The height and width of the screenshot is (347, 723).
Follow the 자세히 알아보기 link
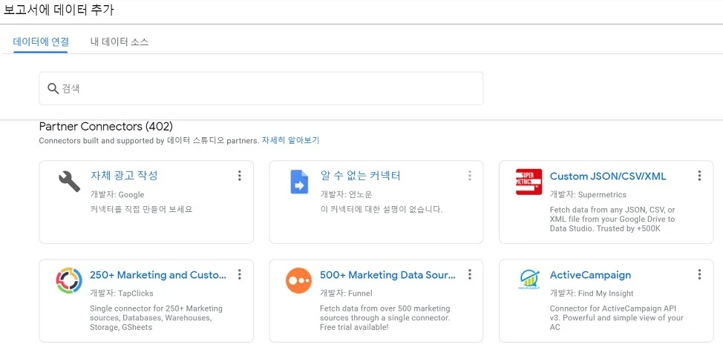coord(290,140)
